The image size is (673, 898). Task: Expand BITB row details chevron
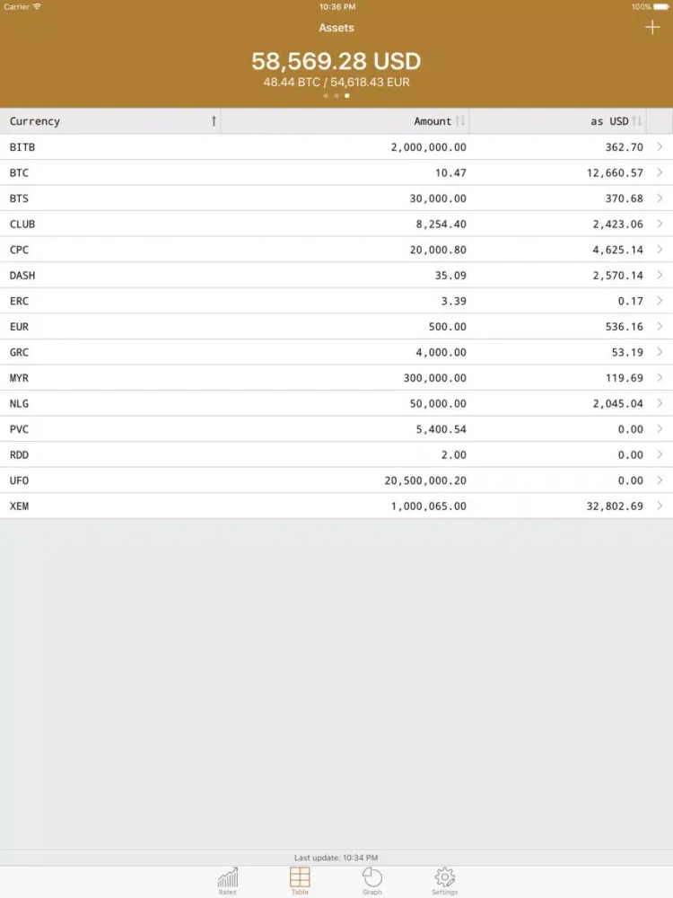point(660,147)
